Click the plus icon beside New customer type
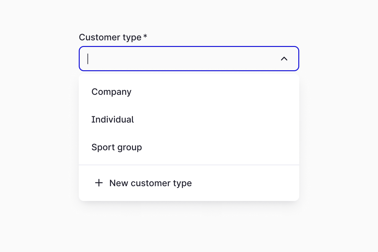 (x=99, y=183)
